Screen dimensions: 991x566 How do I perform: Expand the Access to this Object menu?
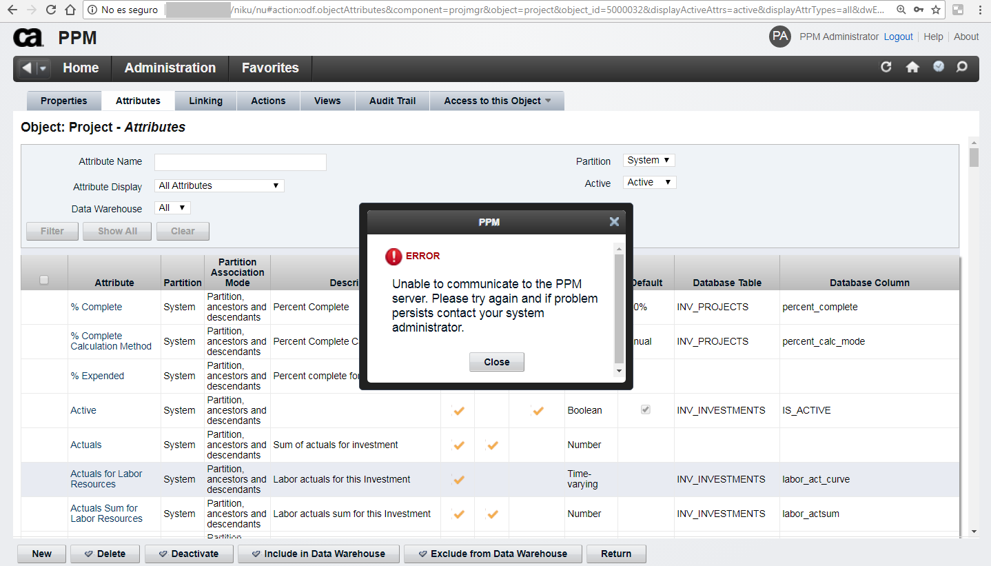point(497,101)
